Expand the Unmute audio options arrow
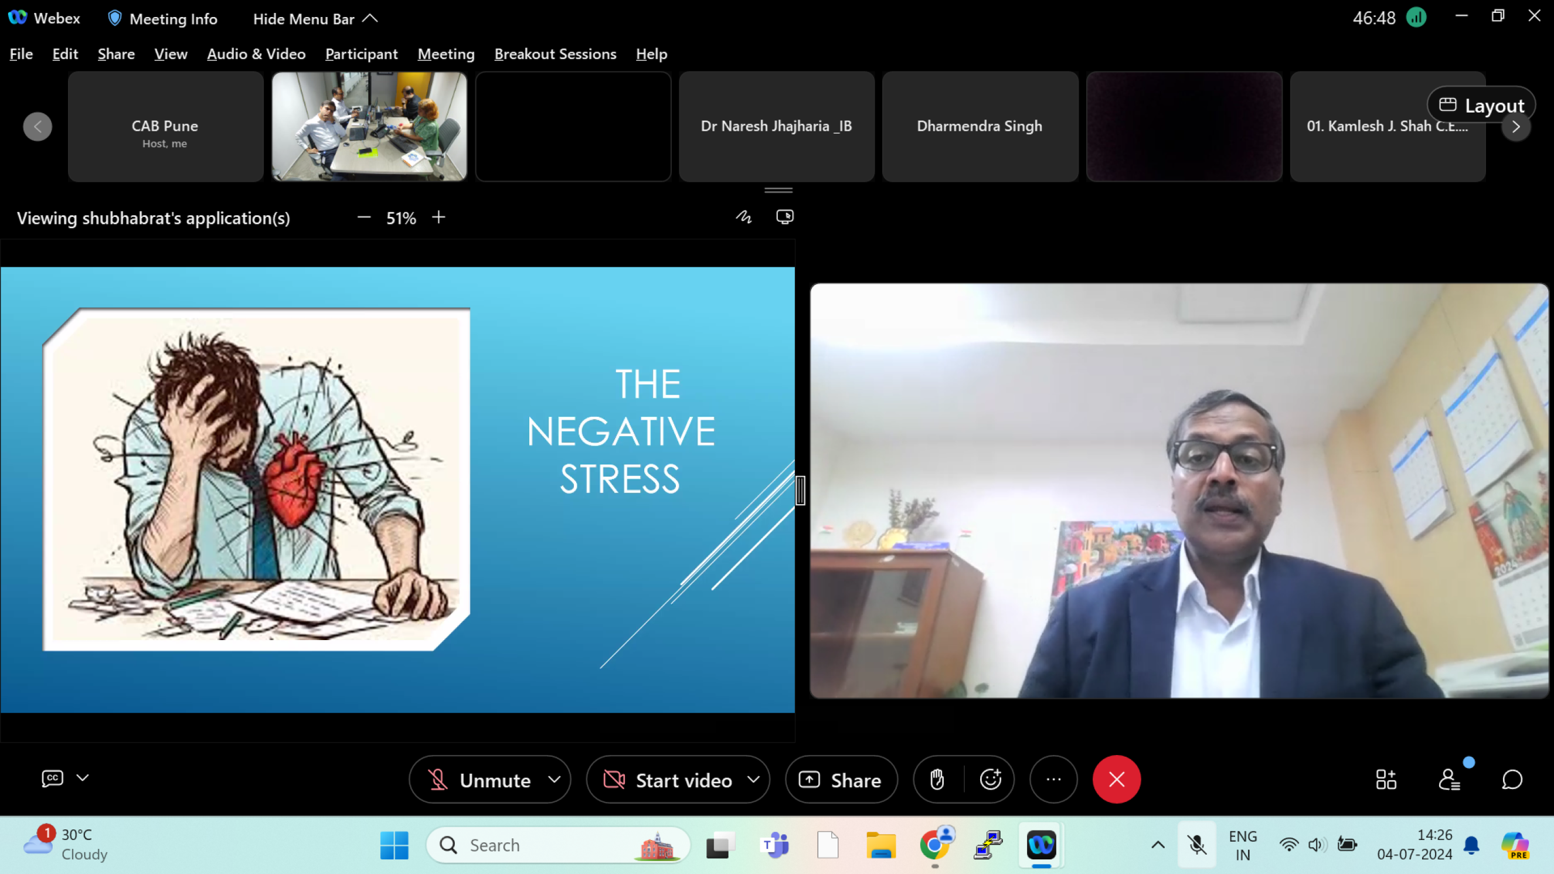Image resolution: width=1554 pixels, height=874 pixels. 555,779
